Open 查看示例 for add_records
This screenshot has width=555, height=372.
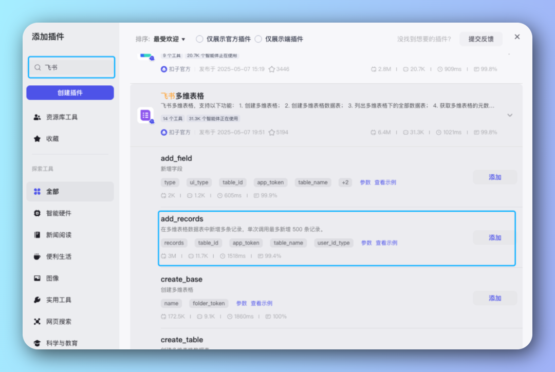click(386, 243)
